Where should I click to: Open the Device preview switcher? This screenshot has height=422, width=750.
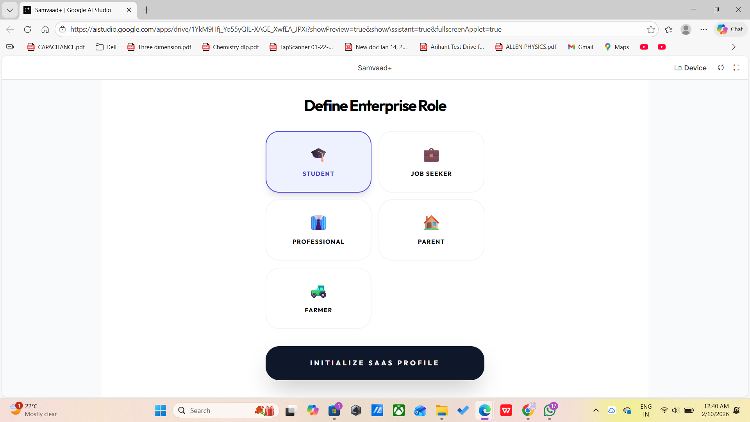[690, 68]
